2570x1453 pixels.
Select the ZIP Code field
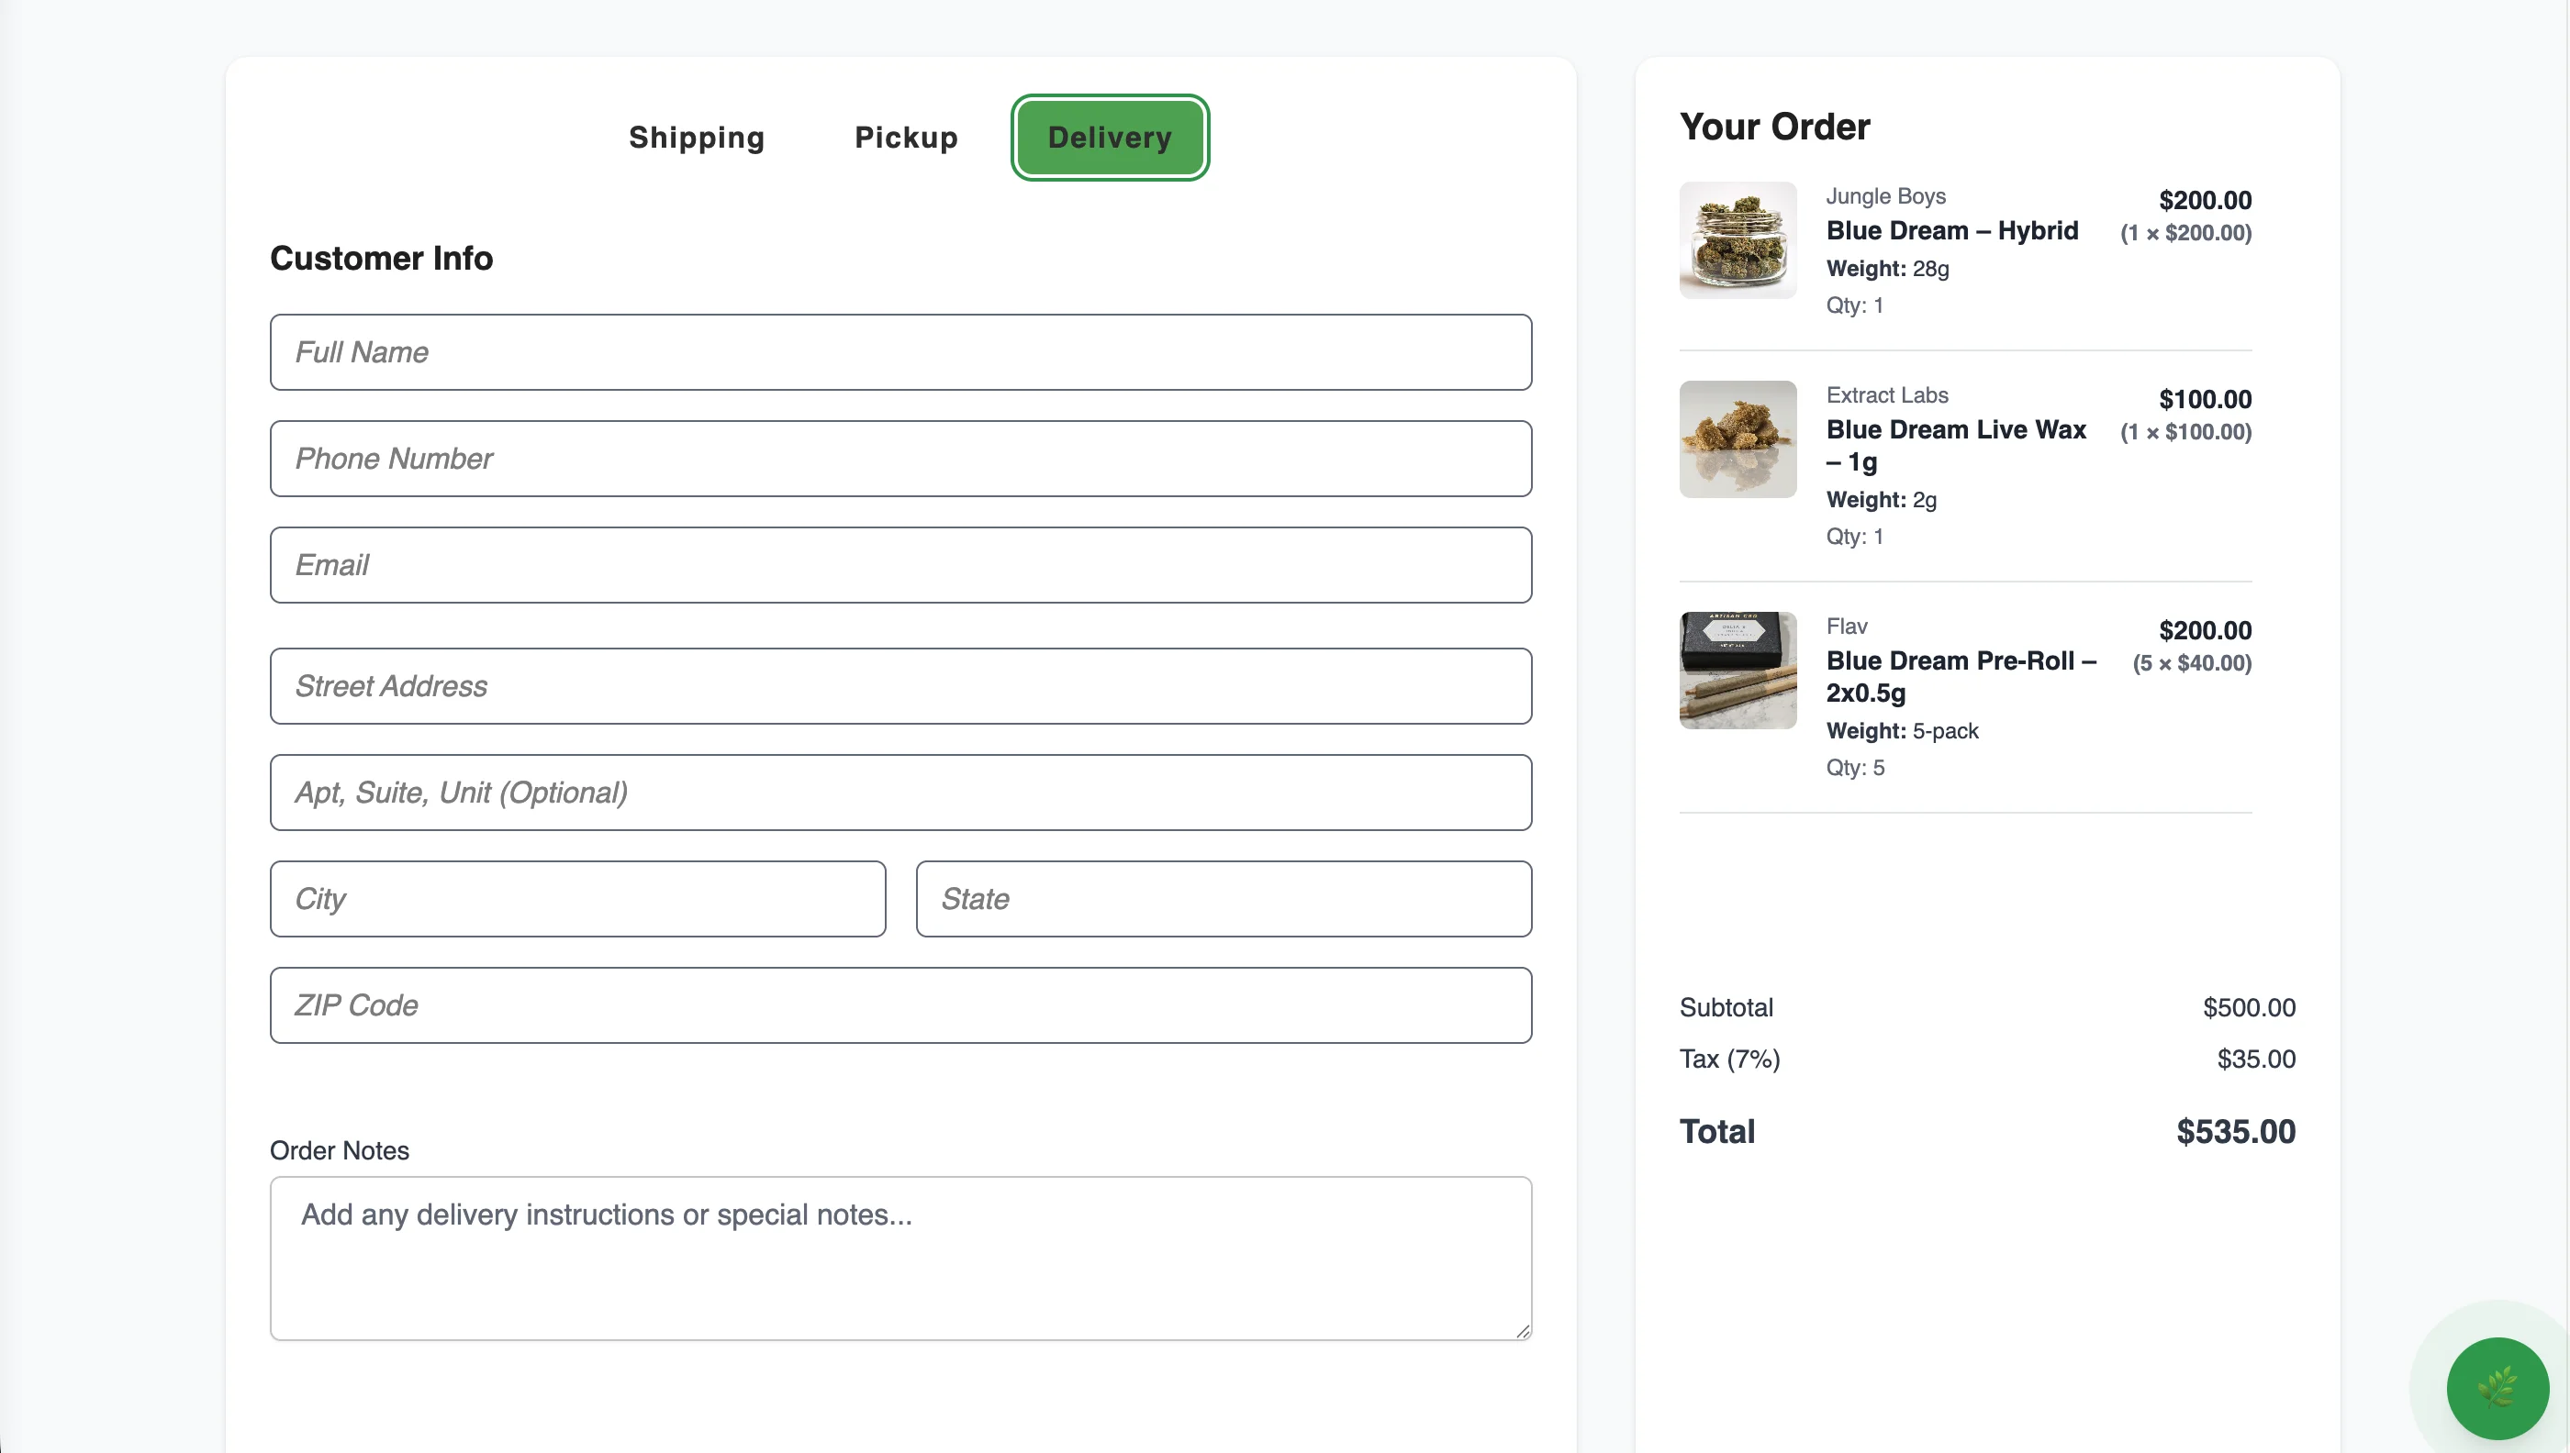(x=900, y=1006)
